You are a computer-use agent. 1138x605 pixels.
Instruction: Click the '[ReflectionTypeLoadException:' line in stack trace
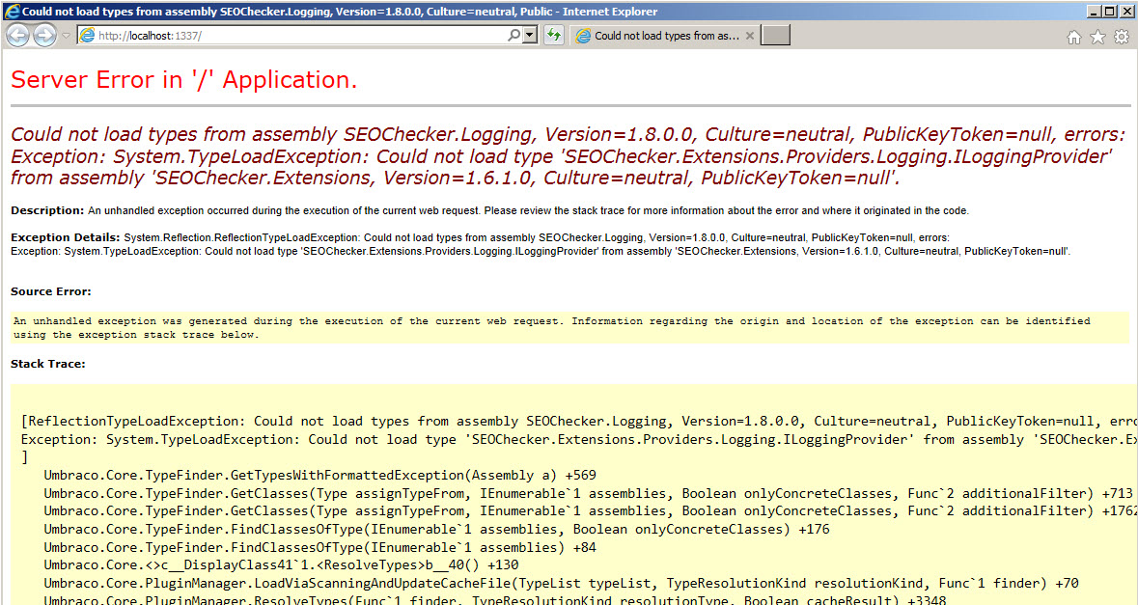point(579,422)
